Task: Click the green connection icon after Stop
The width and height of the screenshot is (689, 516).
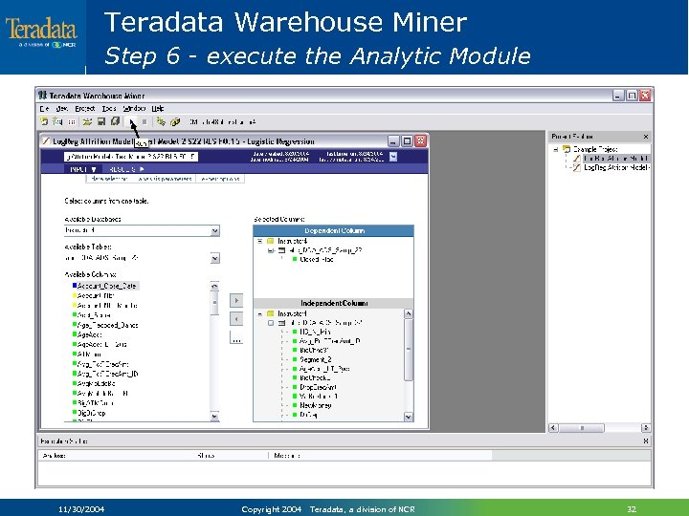Action: pos(161,121)
